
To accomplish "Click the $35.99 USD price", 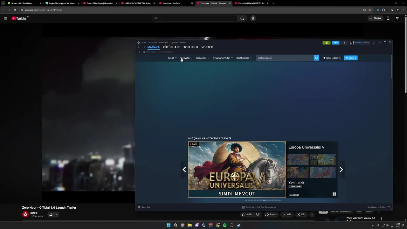I will 294,195.
